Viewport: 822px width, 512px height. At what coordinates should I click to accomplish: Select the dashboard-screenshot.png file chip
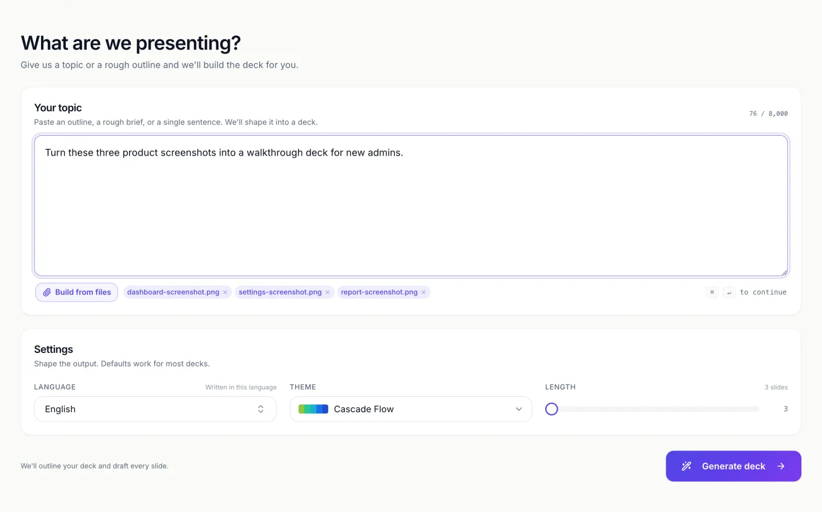[178, 292]
